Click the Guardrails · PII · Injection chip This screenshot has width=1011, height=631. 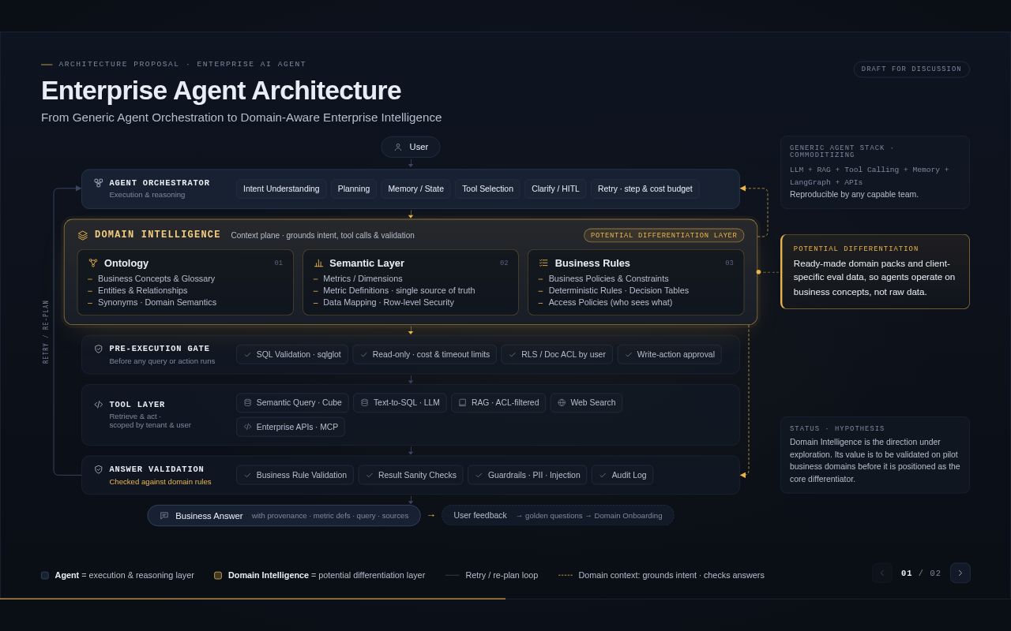[x=528, y=475]
